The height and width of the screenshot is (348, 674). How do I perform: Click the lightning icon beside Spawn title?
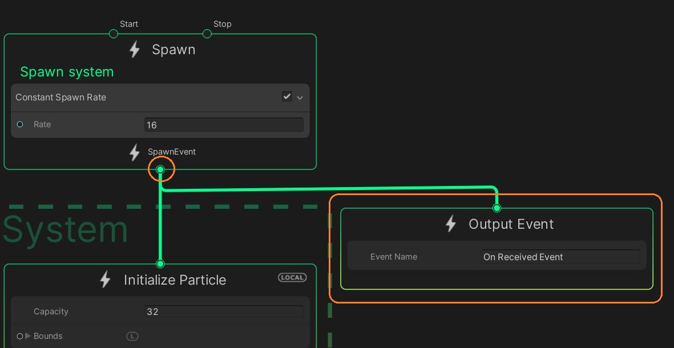pyautogui.click(x=135, y=50)
